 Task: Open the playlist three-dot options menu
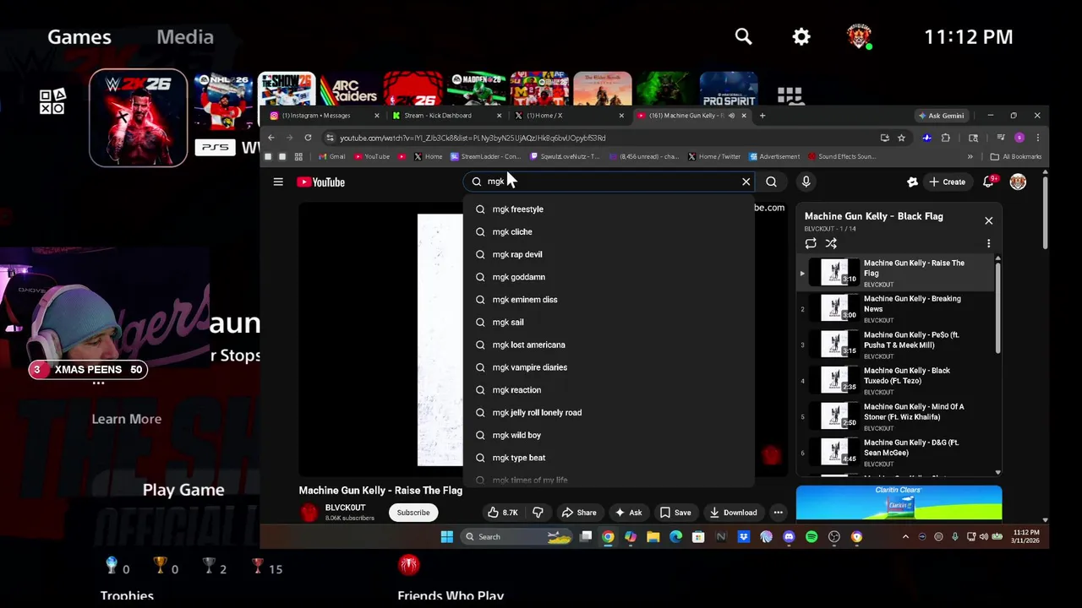[x=988, y=243]
